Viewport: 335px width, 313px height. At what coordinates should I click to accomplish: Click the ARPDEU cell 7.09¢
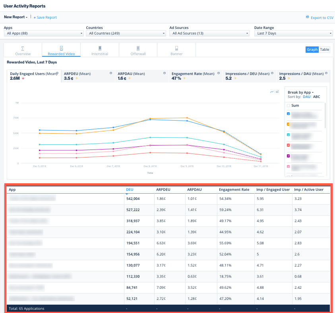tap(161, 288)
